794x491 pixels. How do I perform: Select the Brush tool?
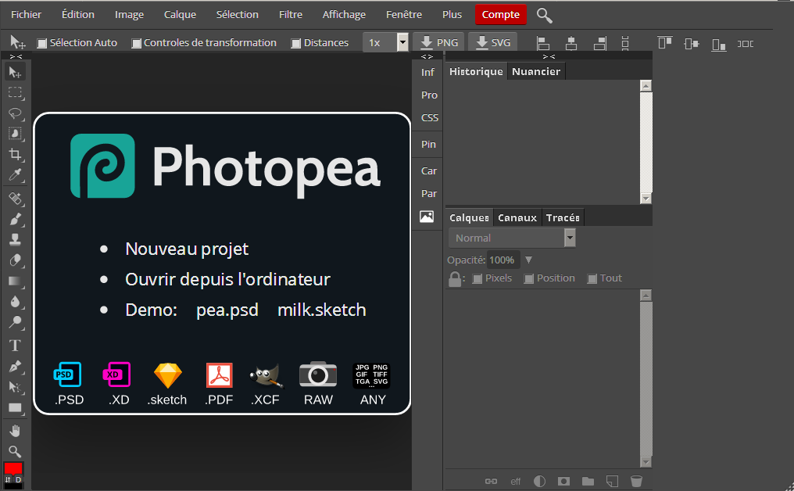15,219
